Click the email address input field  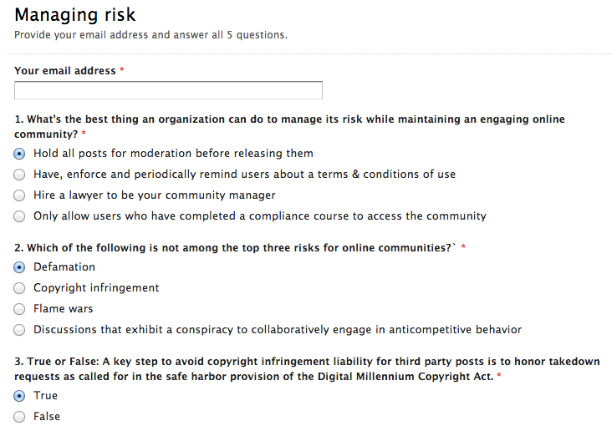pos(168,90)
